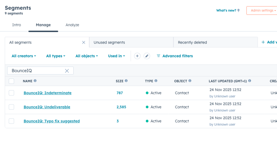Sort by LAST UPDATED (GMT+1) column header
Viewport: 277px width, 156px height.
click(x=228, y=81)
